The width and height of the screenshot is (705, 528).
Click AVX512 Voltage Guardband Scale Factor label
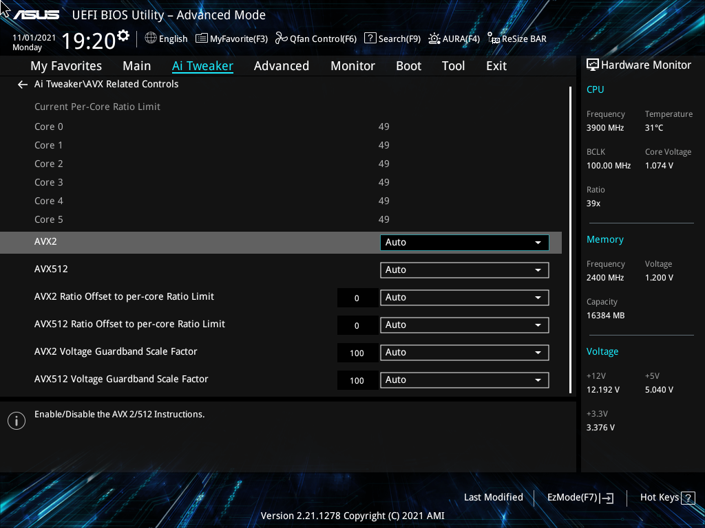pyautogui.click(x=121, y=379)
